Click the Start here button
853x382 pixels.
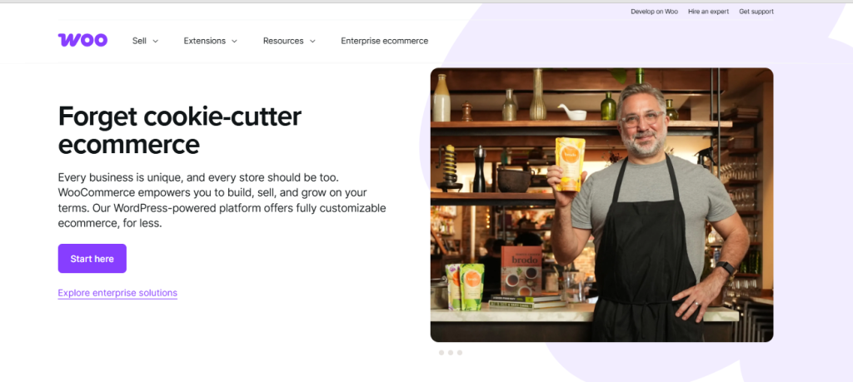92,259
